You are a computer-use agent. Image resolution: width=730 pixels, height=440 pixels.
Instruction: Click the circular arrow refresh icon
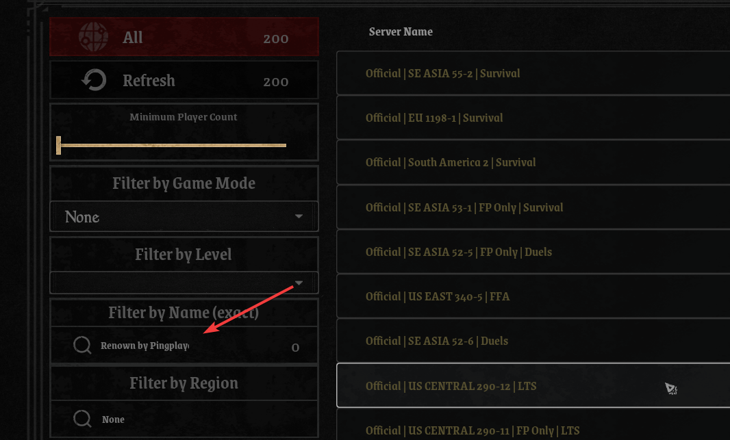(93, 81)
